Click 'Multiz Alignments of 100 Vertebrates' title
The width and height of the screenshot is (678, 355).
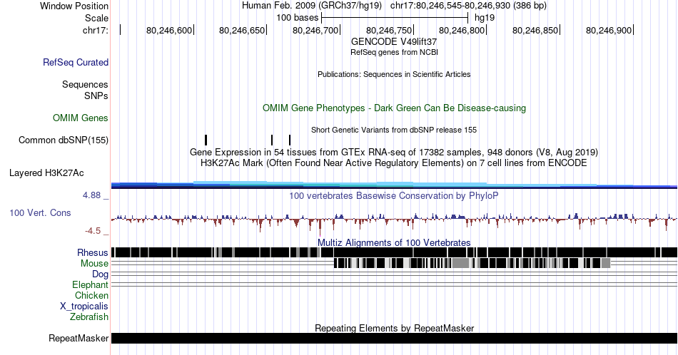coord(394,242)
